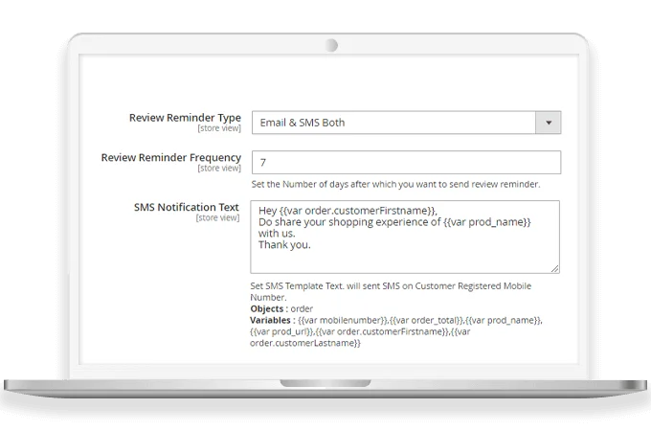Grab the textarea resize handle corner
The width and height of the screenshot is (651, 431).
(x=555, y=269)
